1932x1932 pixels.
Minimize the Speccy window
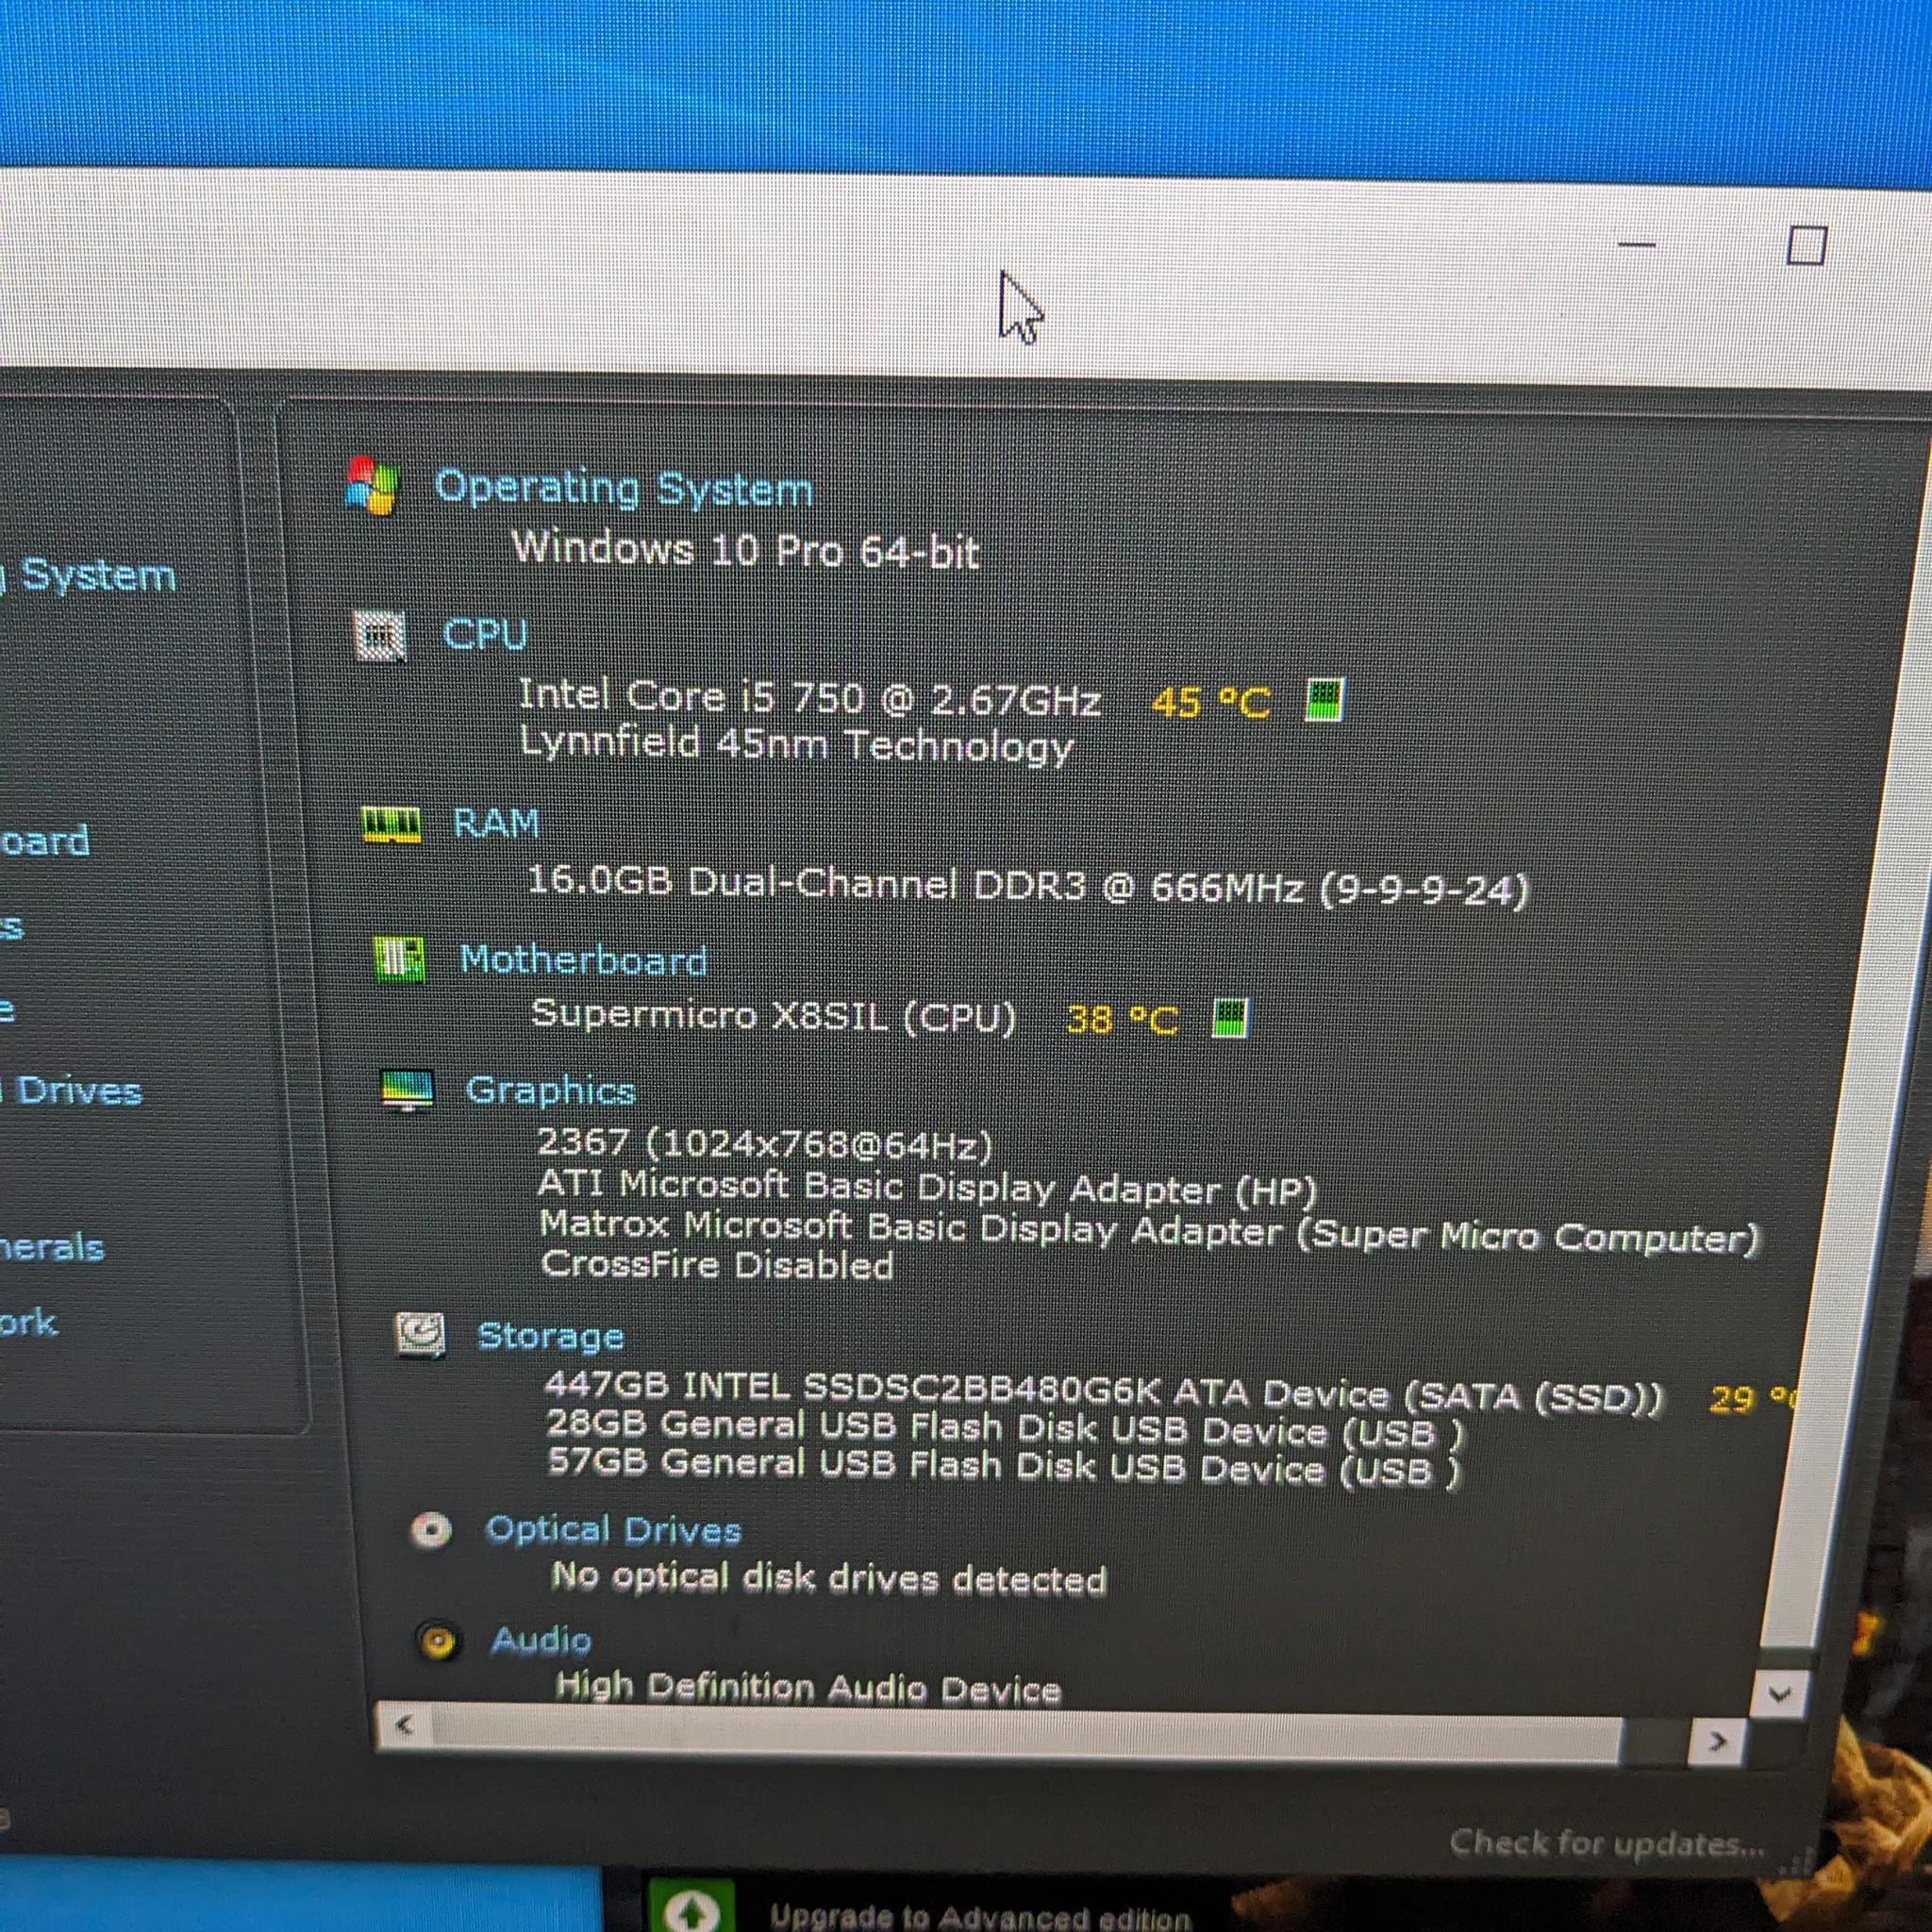click(1637, 243)
